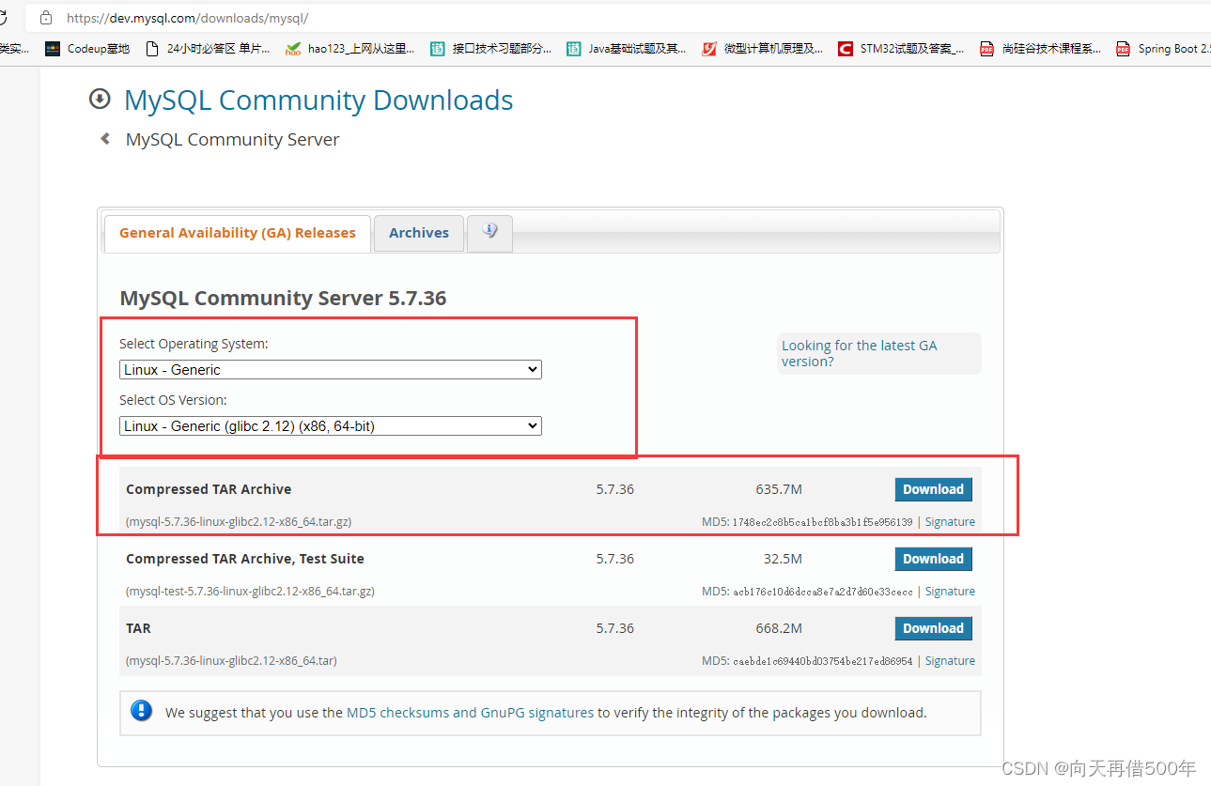The width and height of the screenshot is (1211, 786).
Task: Open Signature link for Compressed TAR Archive
Action: click(x=950, y=522)
